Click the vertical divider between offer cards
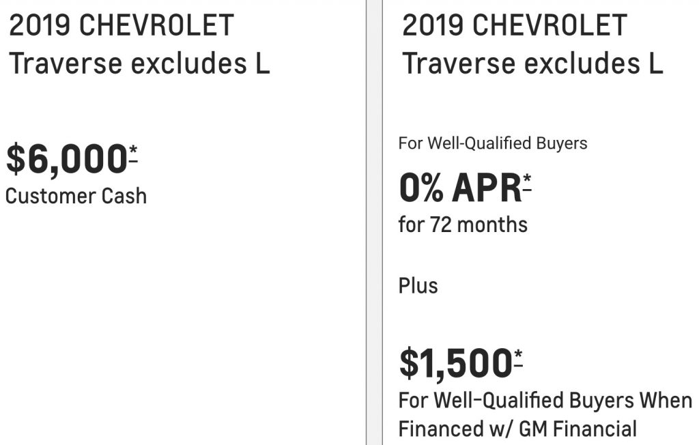 click(x=375, y=222)
